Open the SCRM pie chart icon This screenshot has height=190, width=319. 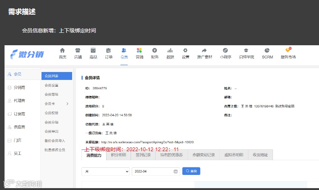pos(267,51)
